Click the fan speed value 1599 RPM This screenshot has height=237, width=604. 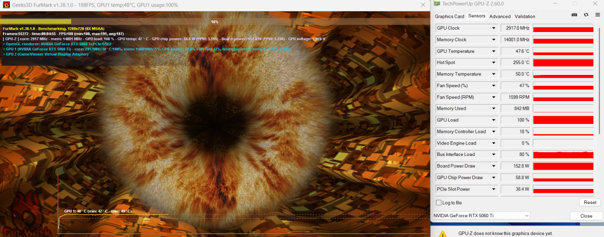515,97
